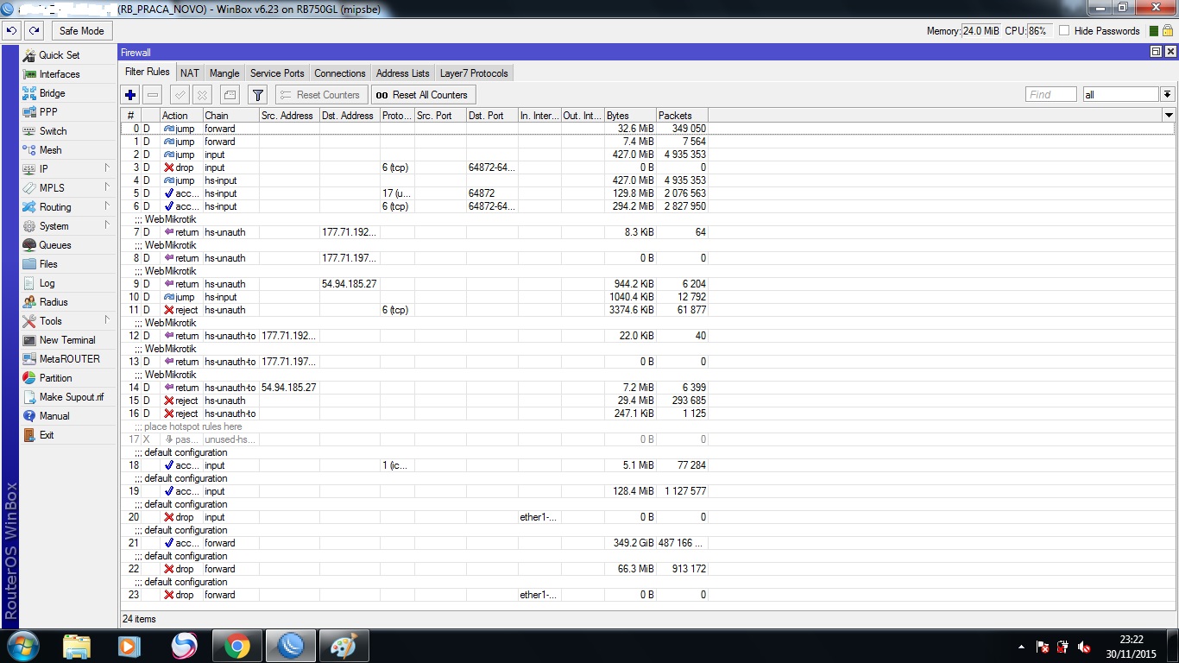1179x663 pixels.
Task: Select the "913 172" packets cell
Action: (682, 569)
